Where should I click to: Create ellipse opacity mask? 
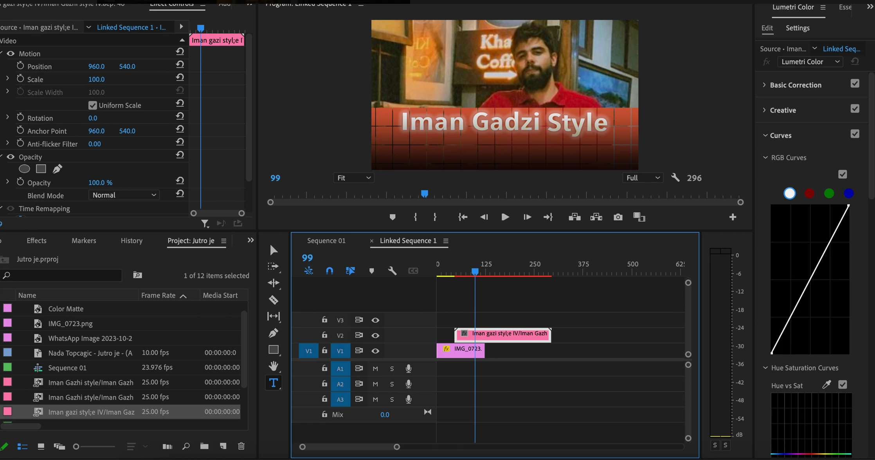24,169
